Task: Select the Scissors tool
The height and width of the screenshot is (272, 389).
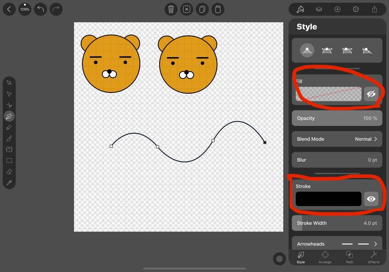Action: [x=9, y=105]
